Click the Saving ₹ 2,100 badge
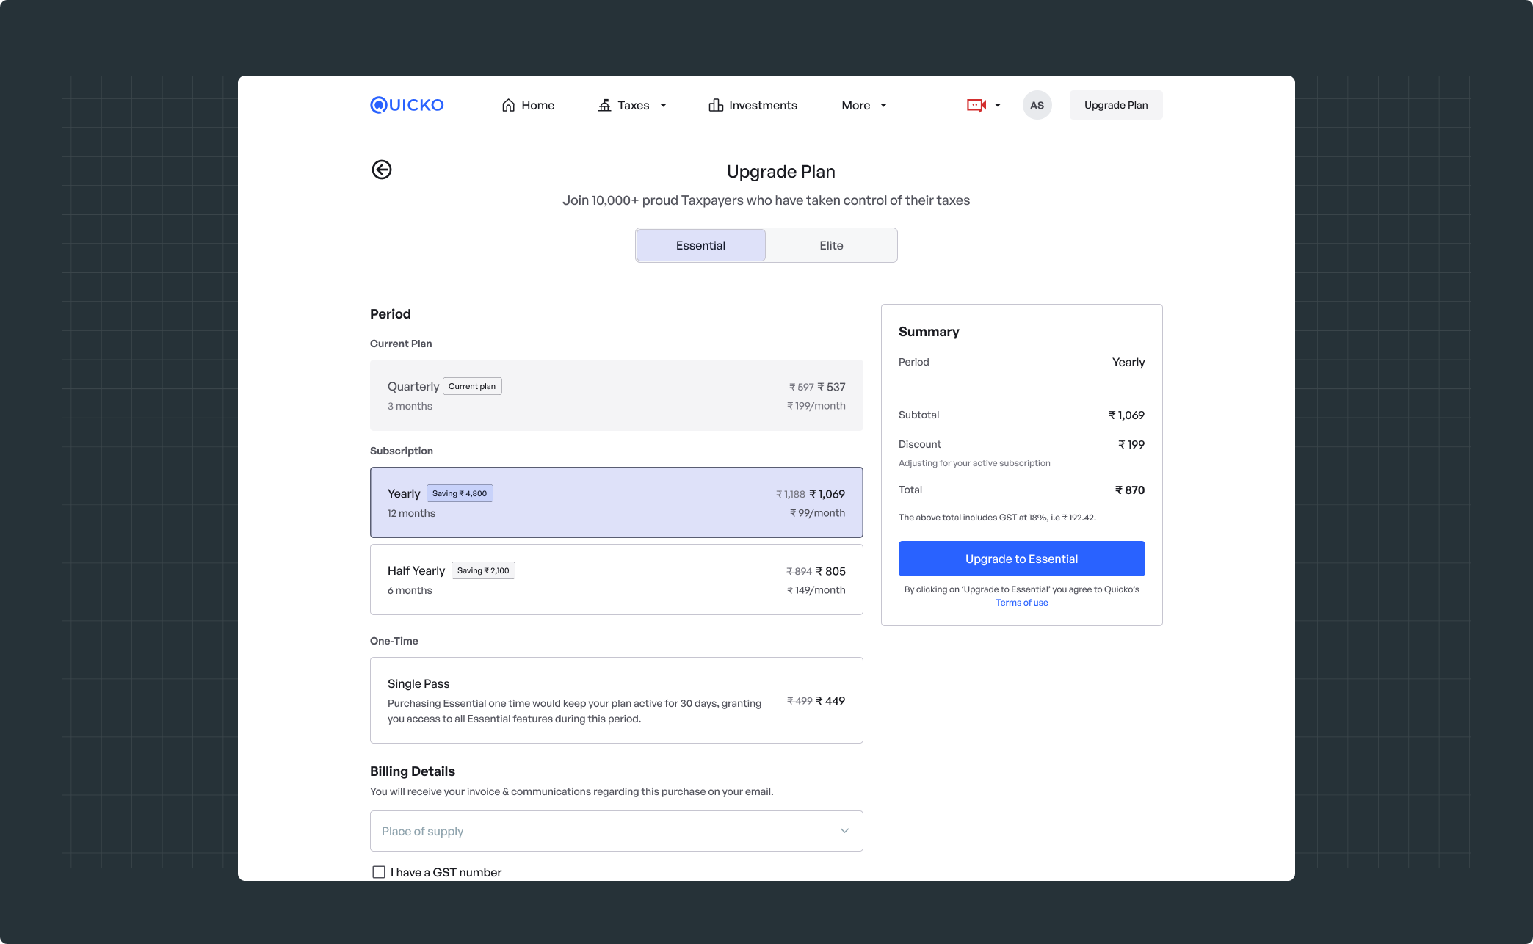 point(483,570)
